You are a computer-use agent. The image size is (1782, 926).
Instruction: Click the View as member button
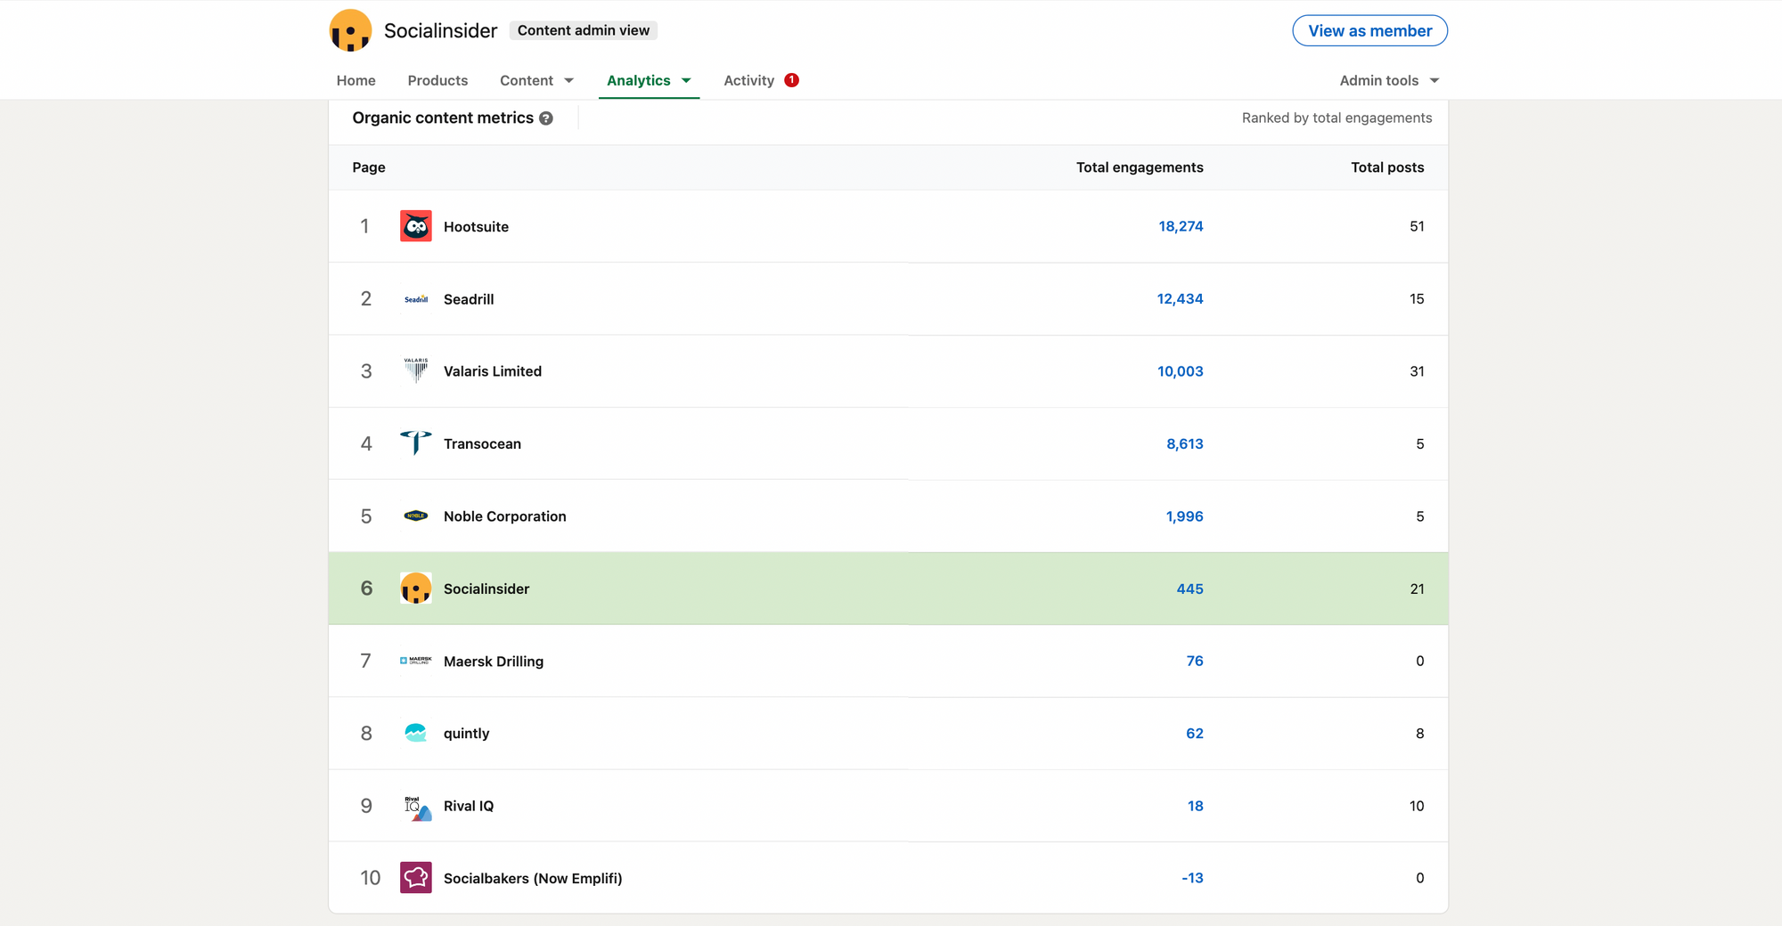pos(1369,30)
